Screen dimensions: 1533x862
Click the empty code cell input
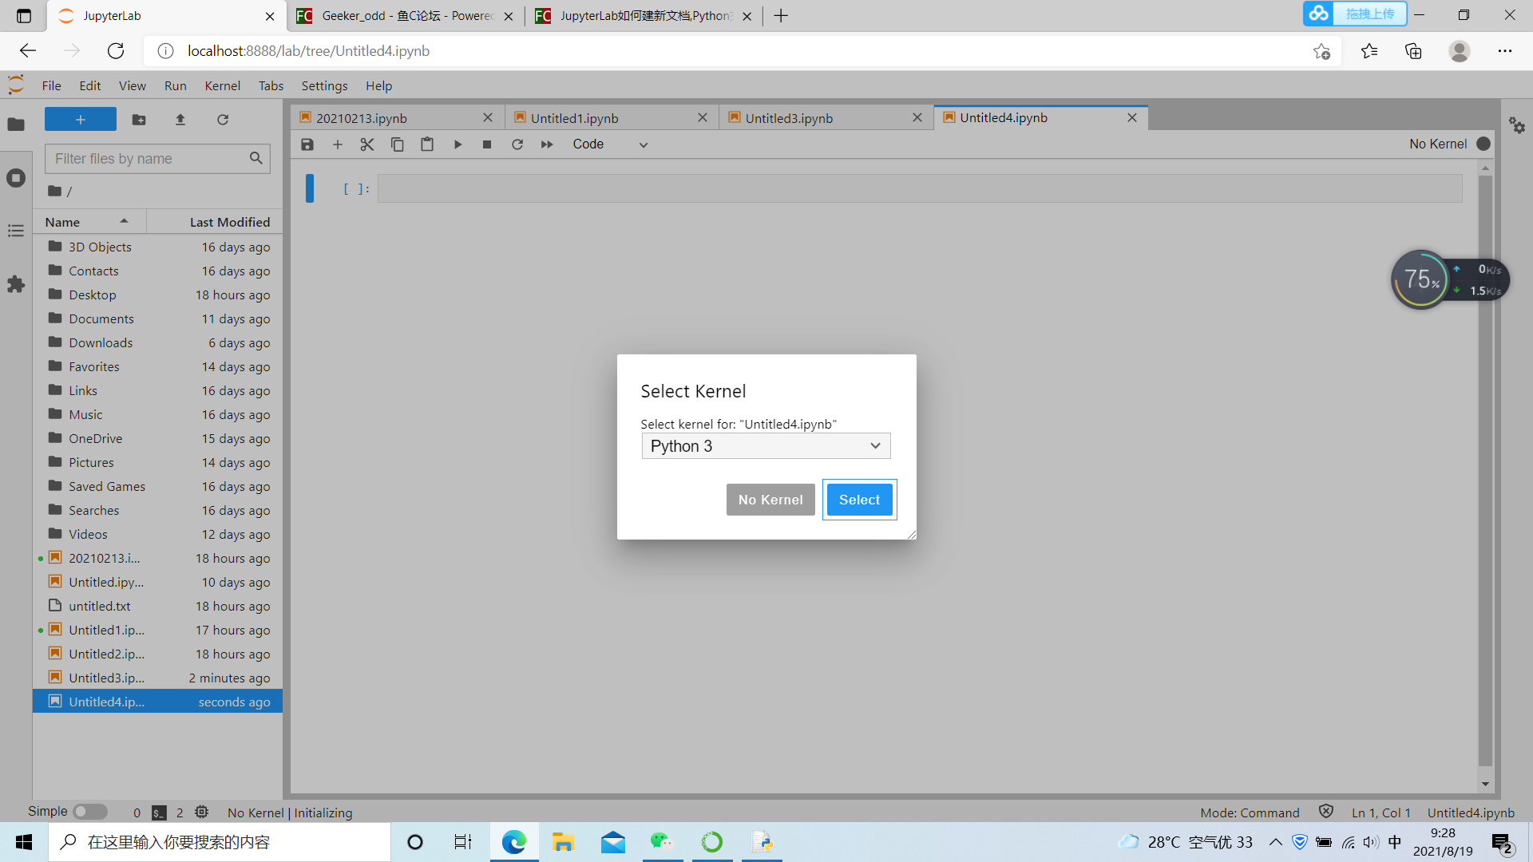[920, 189]
